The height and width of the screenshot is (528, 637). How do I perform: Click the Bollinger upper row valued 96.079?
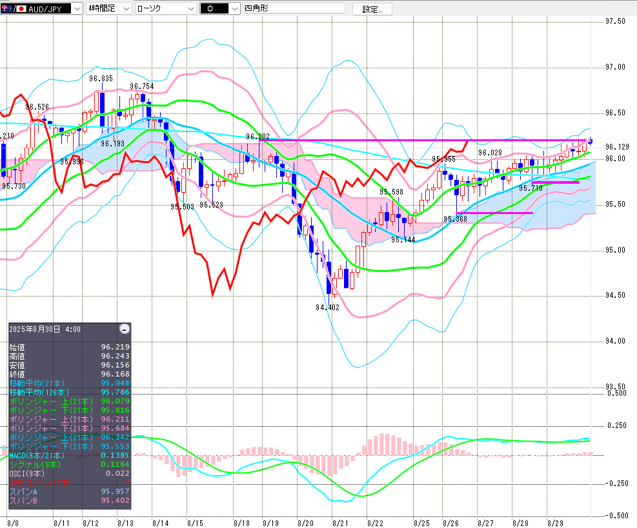70,401
